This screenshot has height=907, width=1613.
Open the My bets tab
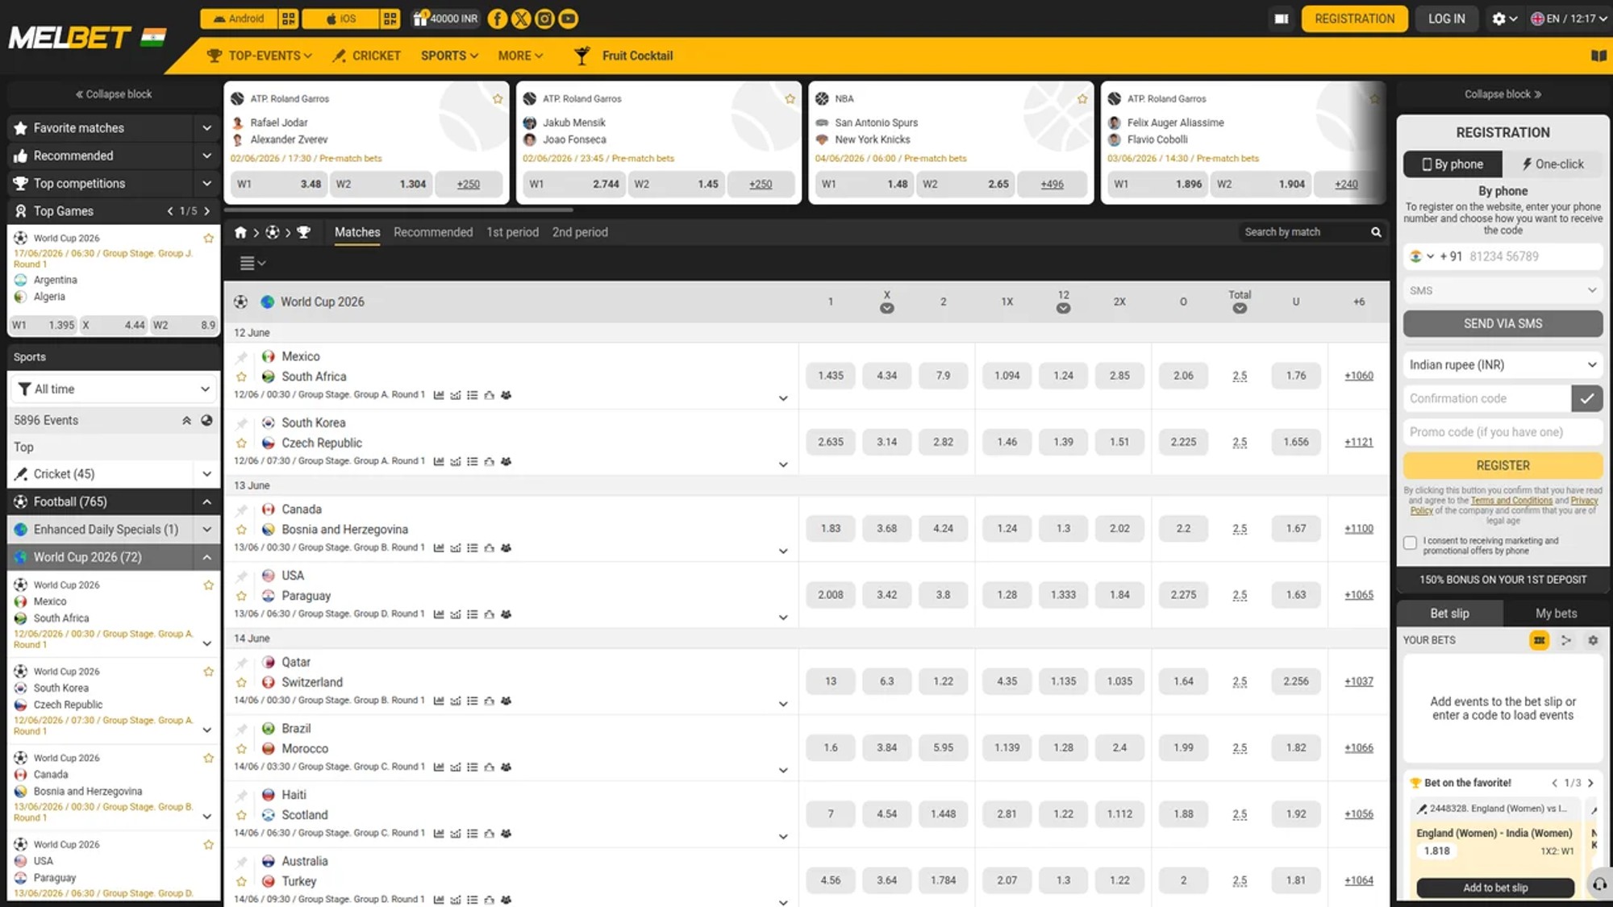coord(1556,614)
